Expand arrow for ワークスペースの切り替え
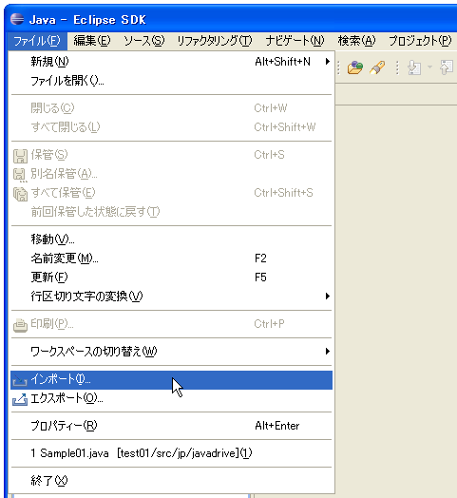 pos(328,352)
